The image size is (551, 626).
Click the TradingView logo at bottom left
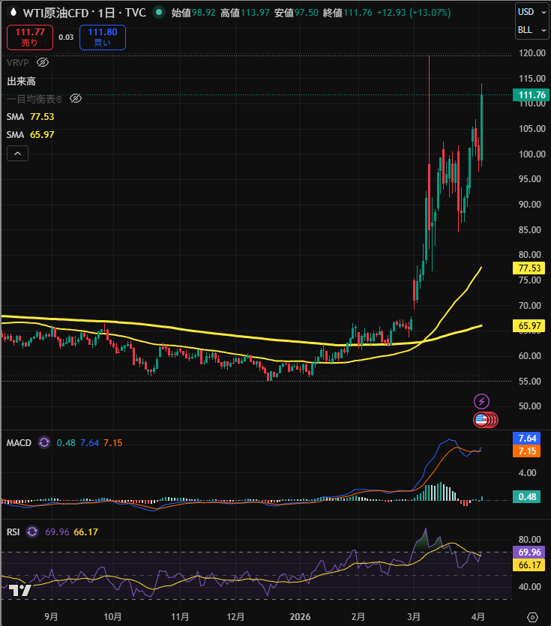tap(20, 591)
